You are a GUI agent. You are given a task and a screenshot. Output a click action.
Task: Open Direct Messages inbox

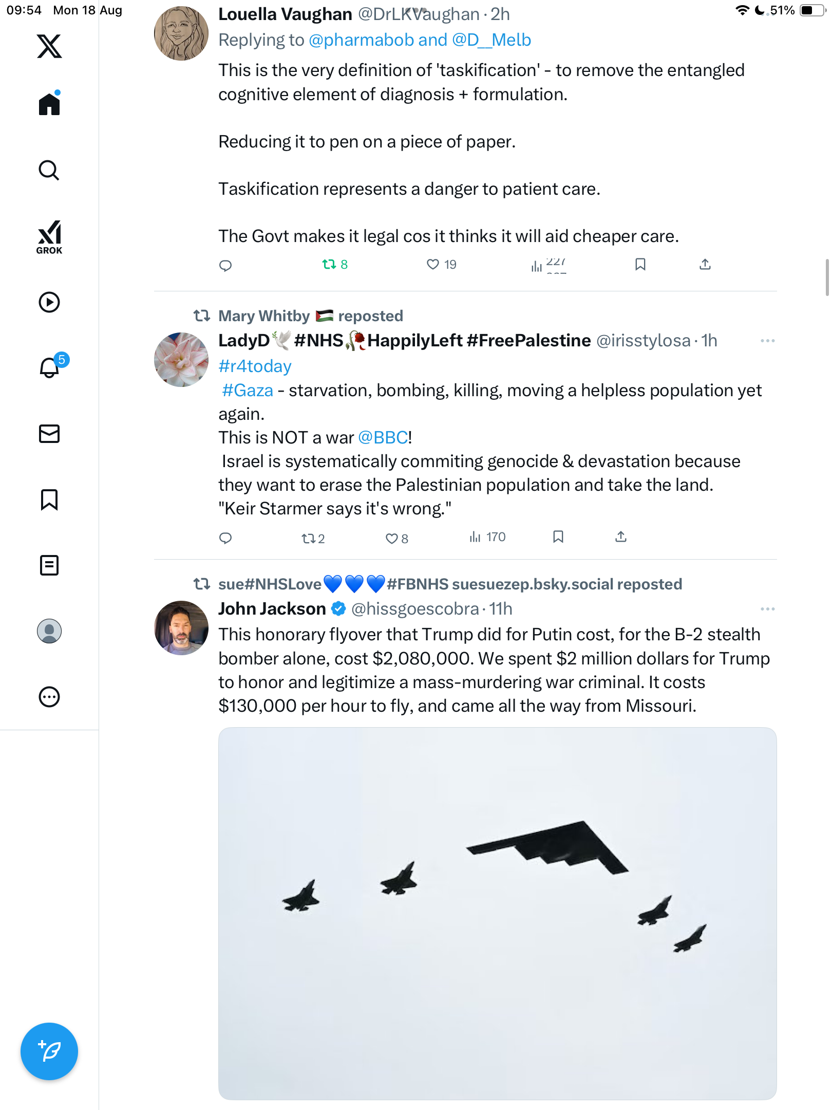tap(49, 434)
